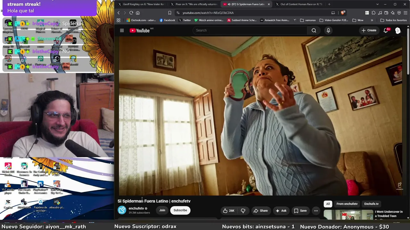
Task: Open the Wow bookmarks folder
Action: coord(358,20)
